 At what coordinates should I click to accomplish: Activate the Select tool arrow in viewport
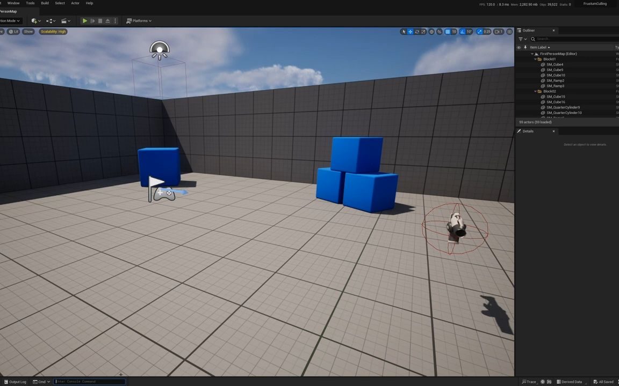(404, 31)
